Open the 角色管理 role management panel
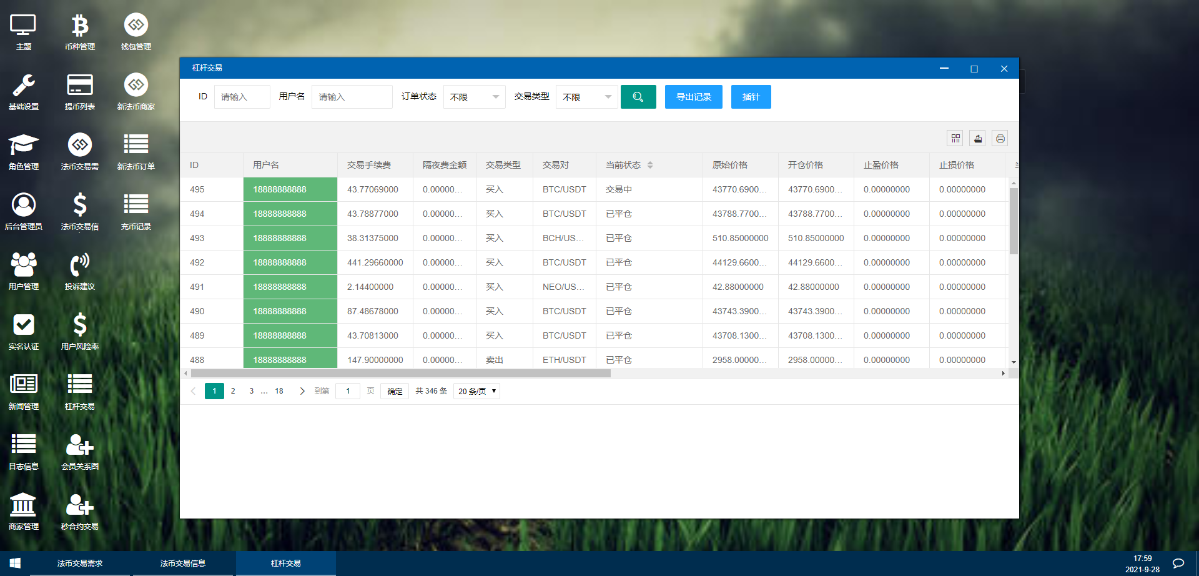 click(23, 151)
